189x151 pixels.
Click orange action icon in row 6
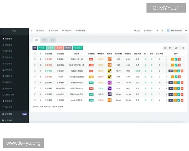[x=173, y=77]
